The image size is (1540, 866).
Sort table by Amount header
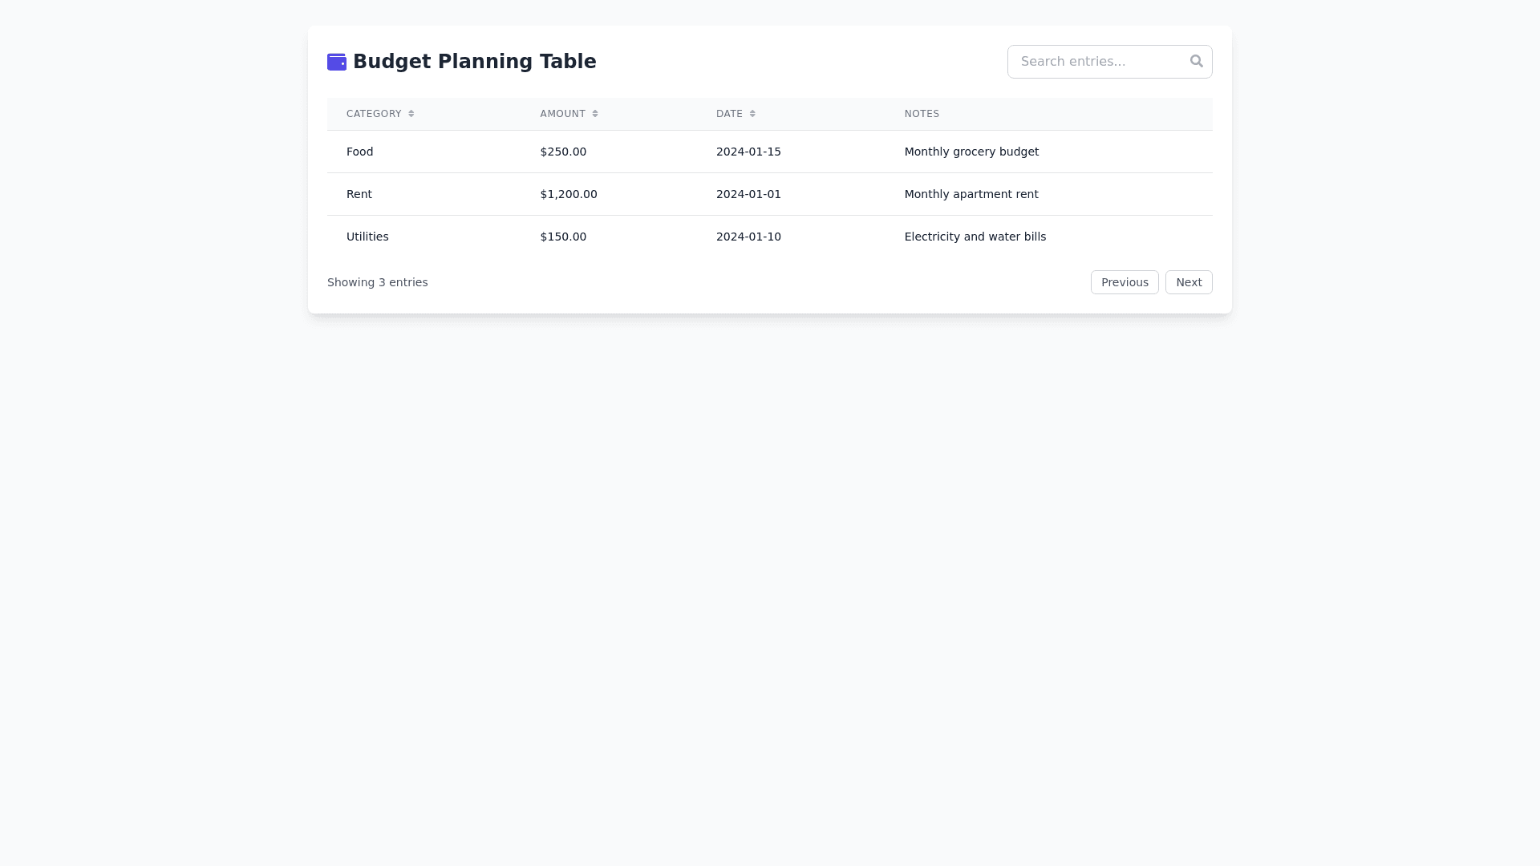(562, 114)
